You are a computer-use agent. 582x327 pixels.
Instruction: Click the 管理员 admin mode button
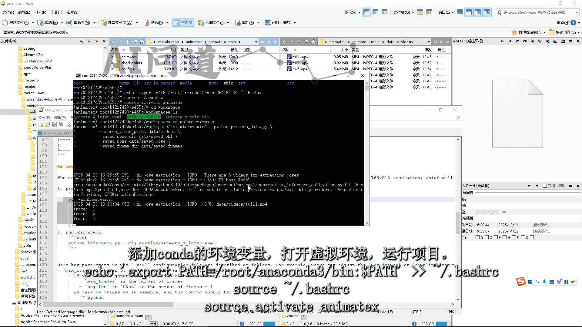[183, 22]
